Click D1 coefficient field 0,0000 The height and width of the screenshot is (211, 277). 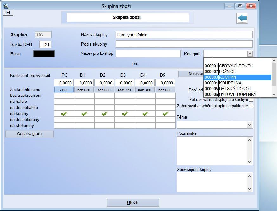(x=84, y=83)
